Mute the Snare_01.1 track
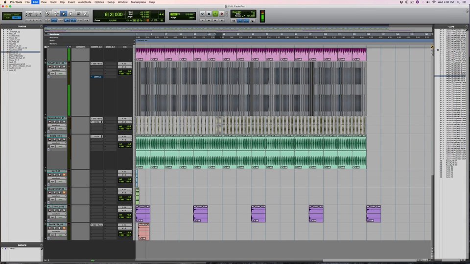 tap(64, 139)
